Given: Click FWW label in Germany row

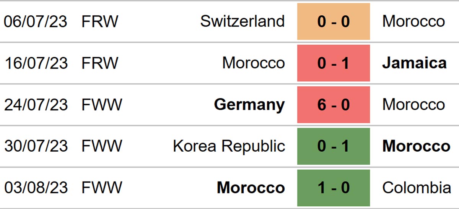Looking at the screenshot, I should coord(102,105).
